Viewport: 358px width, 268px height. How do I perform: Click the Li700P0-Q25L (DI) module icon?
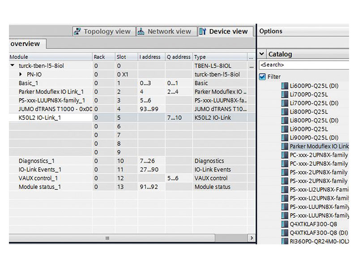(x=285, y=103)
